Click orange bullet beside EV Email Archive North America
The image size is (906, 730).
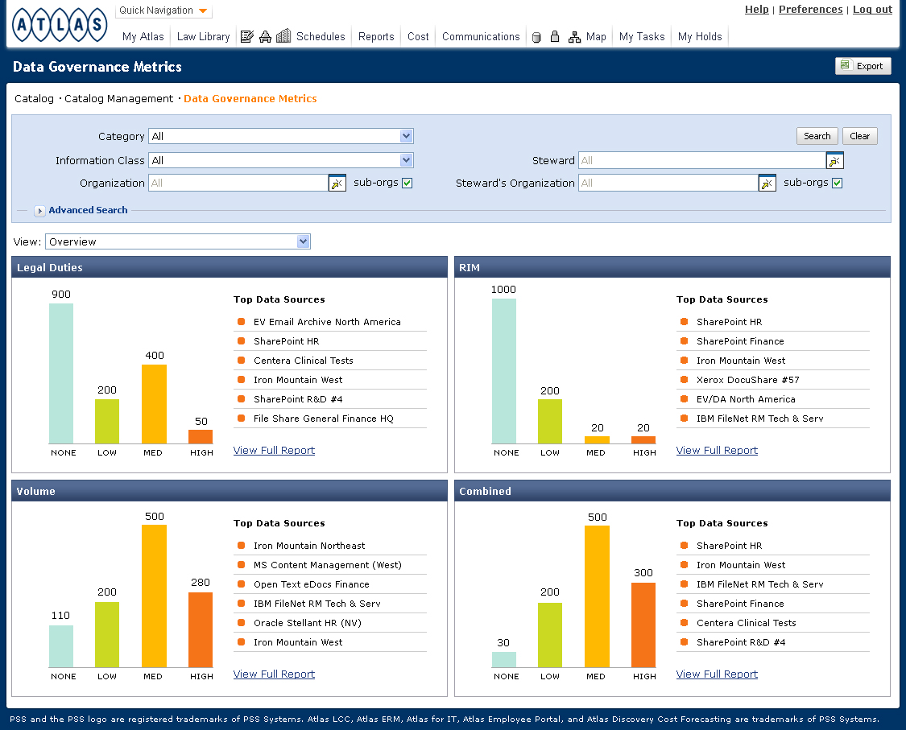[242, 322]
